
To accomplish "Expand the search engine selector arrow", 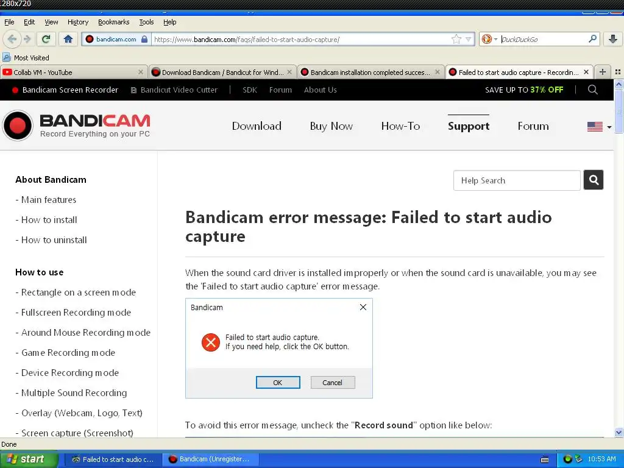I will click(x=495, y=39).
